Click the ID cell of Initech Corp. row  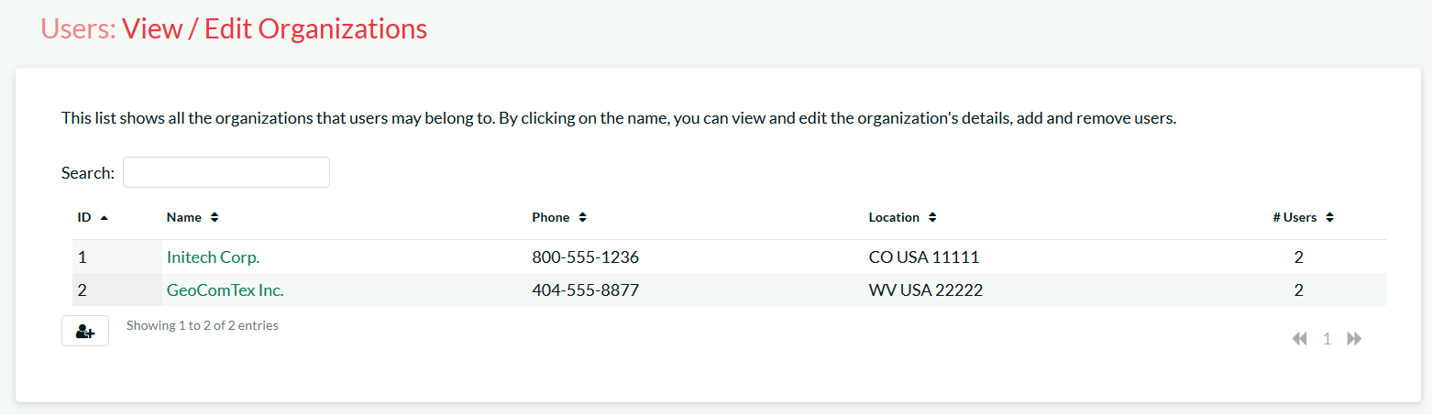[83, 257]
